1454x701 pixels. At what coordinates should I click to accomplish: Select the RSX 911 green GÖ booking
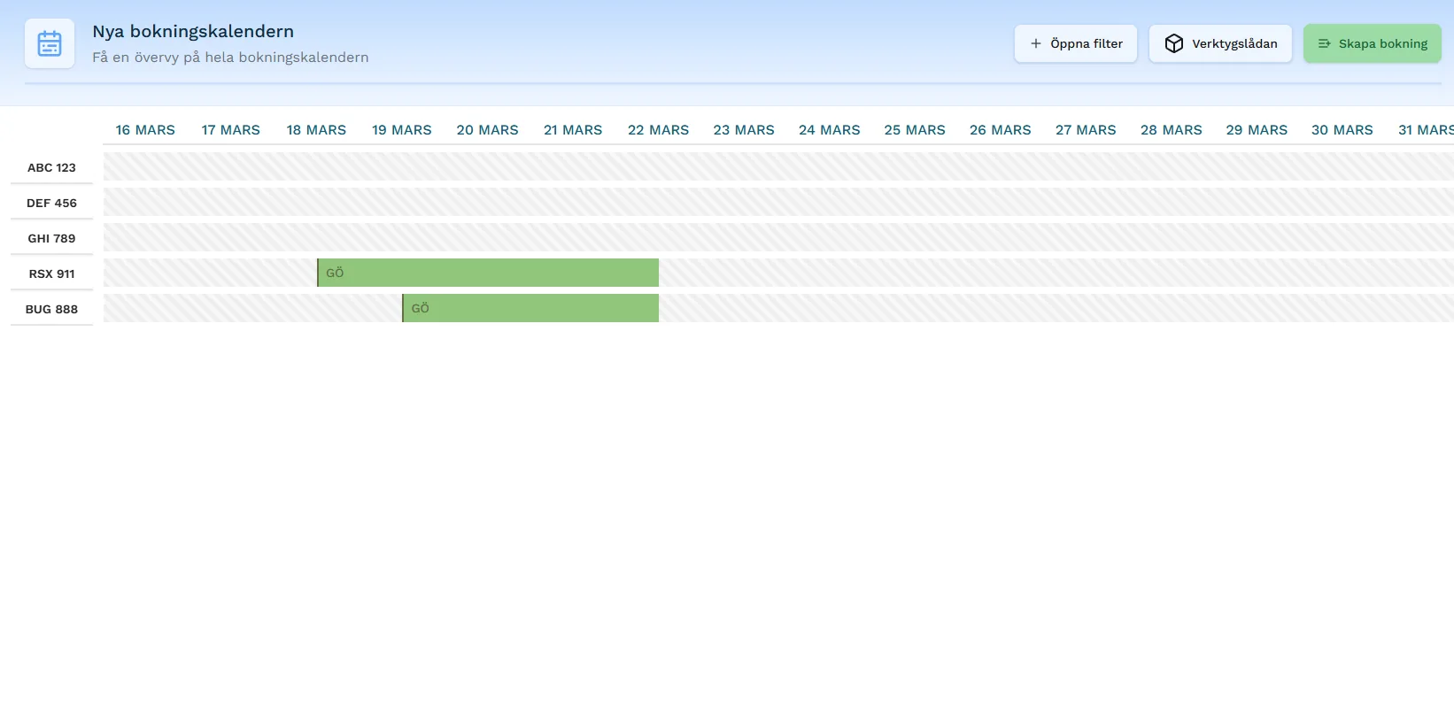[x=487, y=273]
